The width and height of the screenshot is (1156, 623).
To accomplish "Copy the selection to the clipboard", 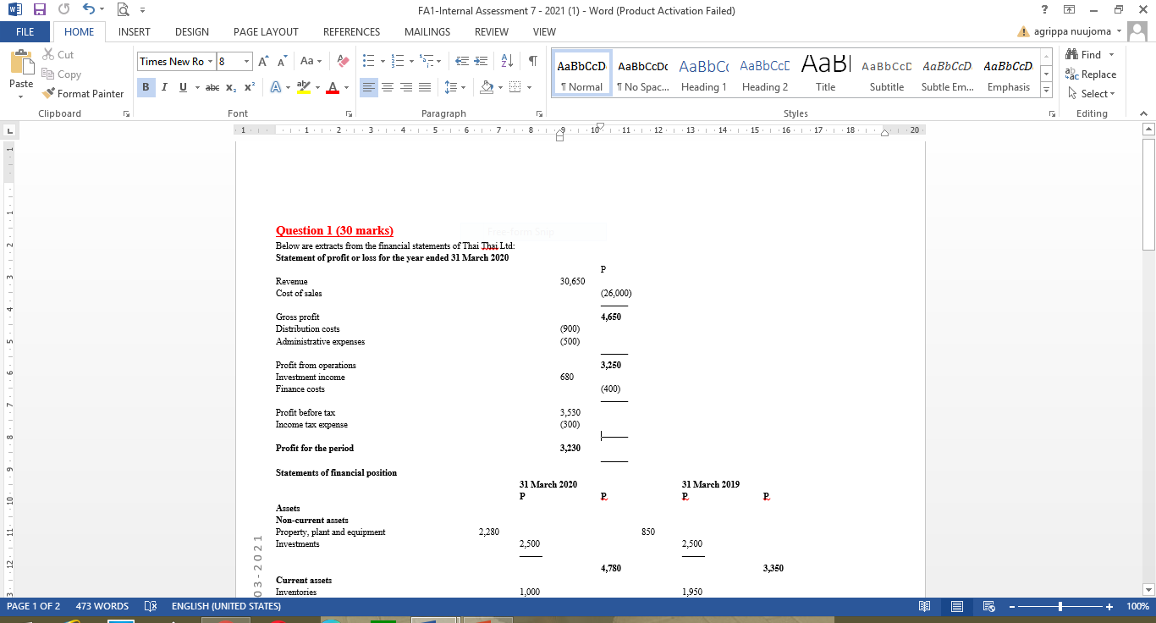I will [x=61, y=74].
